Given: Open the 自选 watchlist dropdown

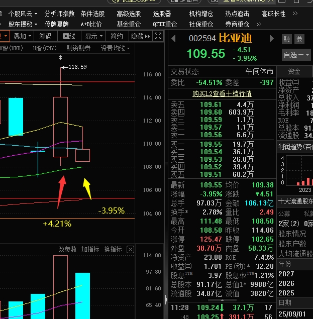Looking at the screenshot, I should point(296,55).
